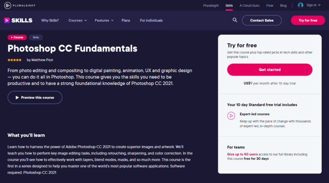Click the five-star course rating
329x183 pixels.
[x=15, y=60]
